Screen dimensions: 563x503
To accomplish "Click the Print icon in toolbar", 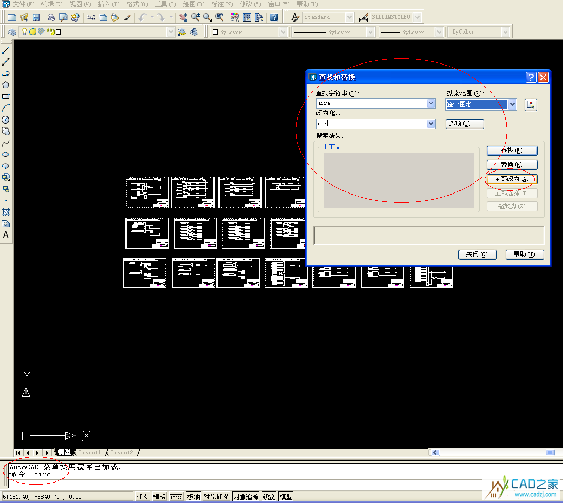I will tap(51, 17).
